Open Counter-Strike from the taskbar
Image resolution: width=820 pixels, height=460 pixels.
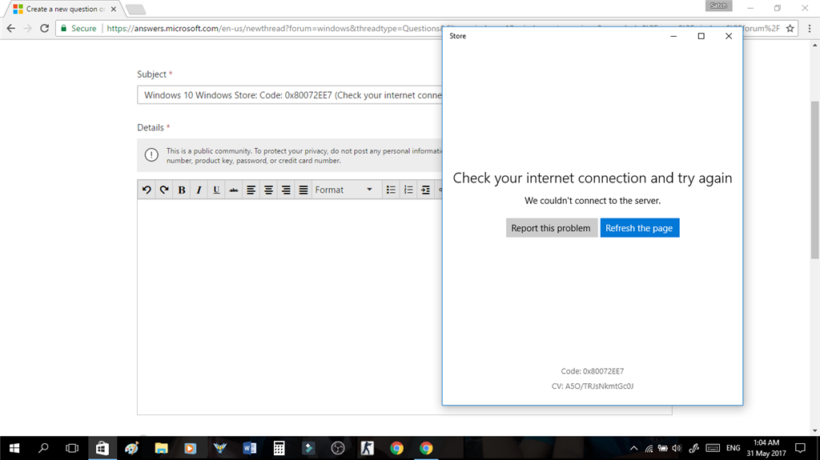[x=367, y=448]
